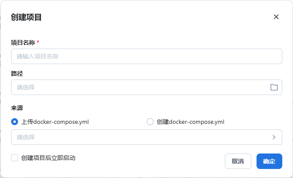Click the 项目名称 field label

click(23, 42)
